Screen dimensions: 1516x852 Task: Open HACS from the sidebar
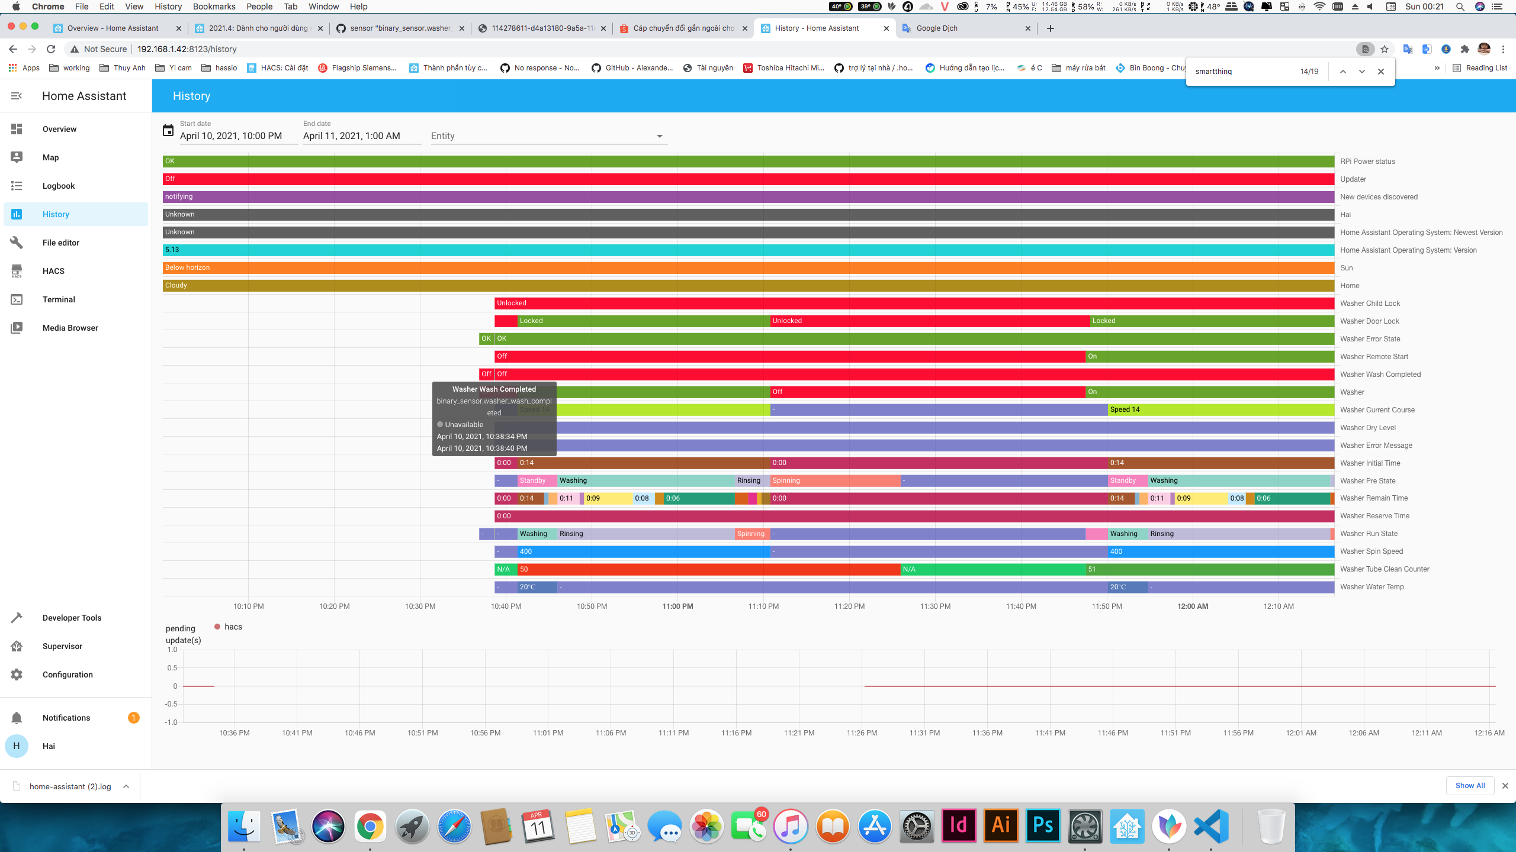53,271
